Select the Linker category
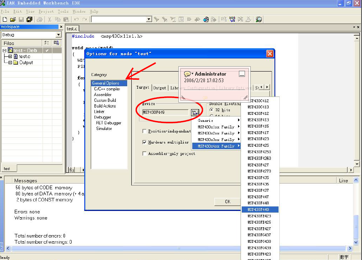362x260 pixels. (x=99, y=112)
